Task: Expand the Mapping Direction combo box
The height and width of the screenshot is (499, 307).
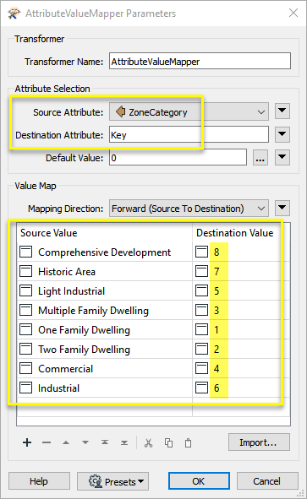Action: tap(189, 209)
